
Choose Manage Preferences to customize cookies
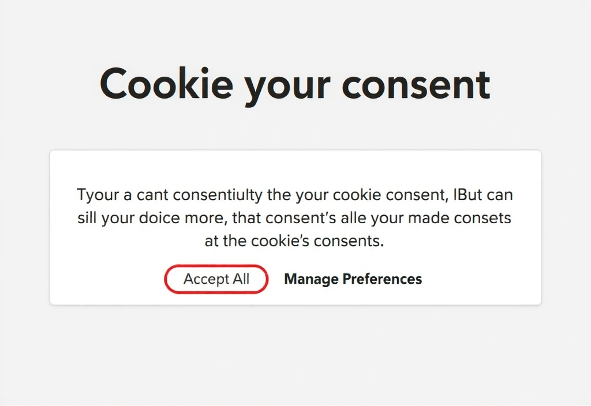[x=353, y=279]
